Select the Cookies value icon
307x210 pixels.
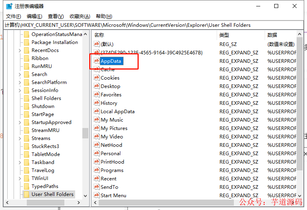pos(96,78)
